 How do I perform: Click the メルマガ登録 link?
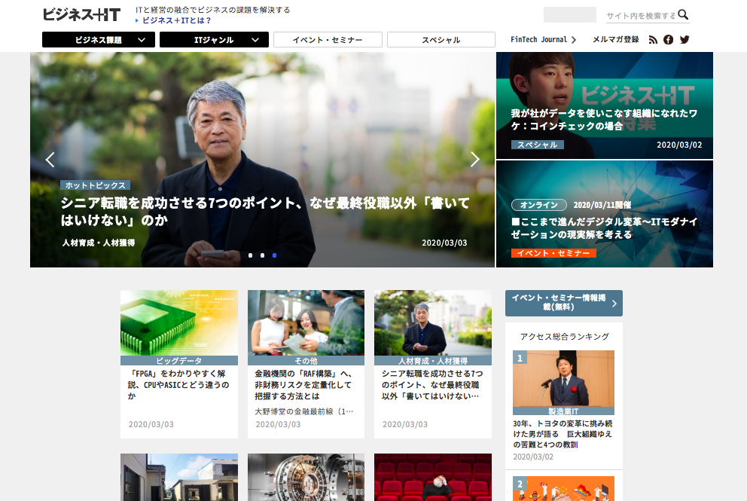[615, 40]
